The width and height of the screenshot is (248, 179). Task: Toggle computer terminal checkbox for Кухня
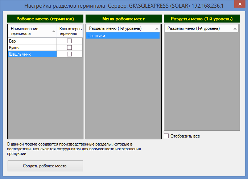point(70,48)
